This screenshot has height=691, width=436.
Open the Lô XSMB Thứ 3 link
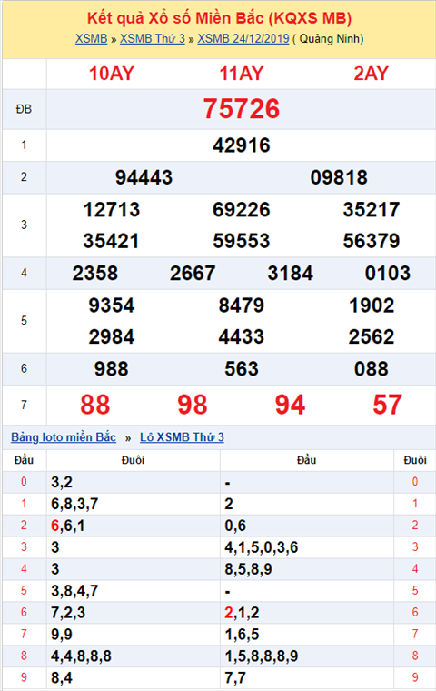tap(182, 437)
